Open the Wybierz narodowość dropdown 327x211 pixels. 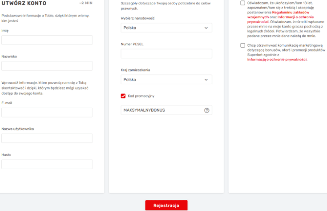click(x=166, y=28)
